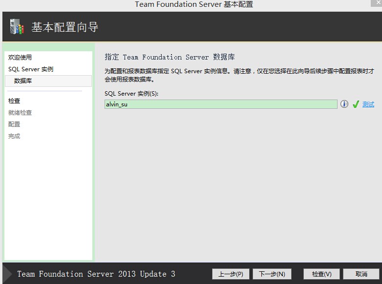Click the 测试 link to test connection
The height and width of the screenshot is (284, 382).
(368, 104)
